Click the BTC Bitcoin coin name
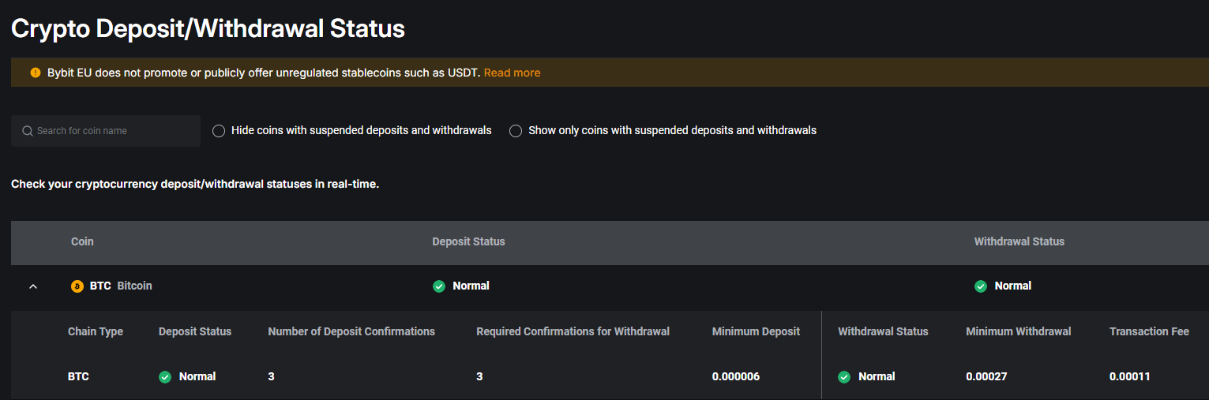The height and width of the screenshot is (400, 1209). pyautogui.click(x=121, y=286)
